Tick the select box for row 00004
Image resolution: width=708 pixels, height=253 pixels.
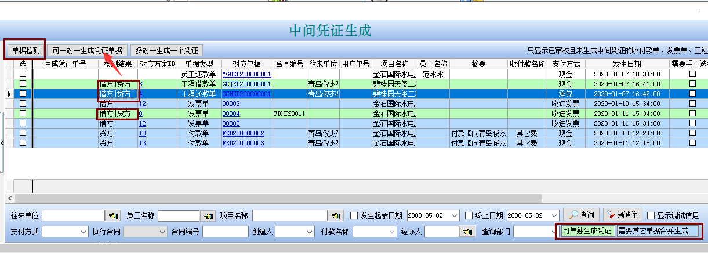pos(23,113)
